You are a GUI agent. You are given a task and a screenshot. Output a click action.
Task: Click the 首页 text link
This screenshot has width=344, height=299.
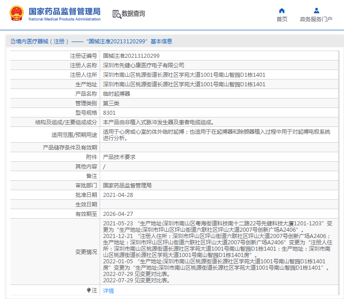pos(282,19)
